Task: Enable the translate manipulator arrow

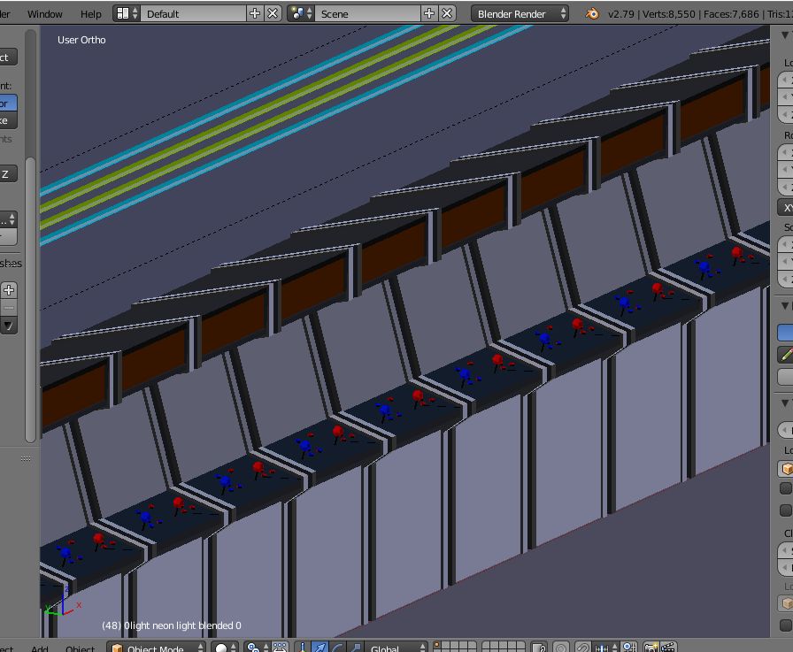Action: tap(320, 648)
